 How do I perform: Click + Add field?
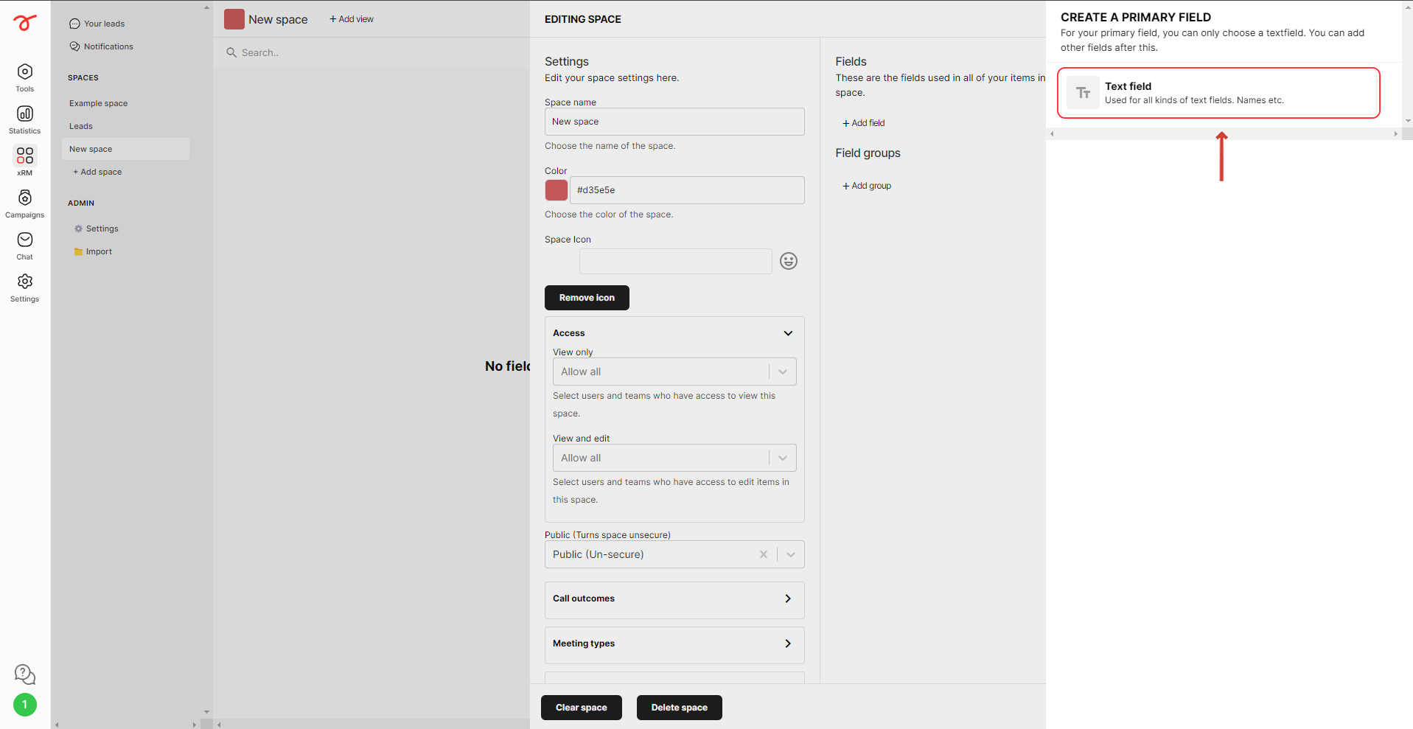pyautogui.click(x=863, y=123)
